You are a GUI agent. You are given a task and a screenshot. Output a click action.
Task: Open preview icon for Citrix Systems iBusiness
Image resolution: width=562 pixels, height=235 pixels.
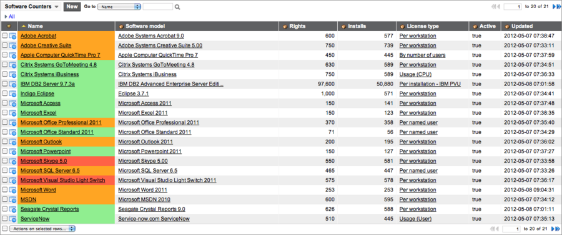coord(12,75)
